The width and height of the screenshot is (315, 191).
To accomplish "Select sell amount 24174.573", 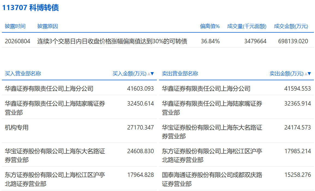I will (x=298, y=127).
